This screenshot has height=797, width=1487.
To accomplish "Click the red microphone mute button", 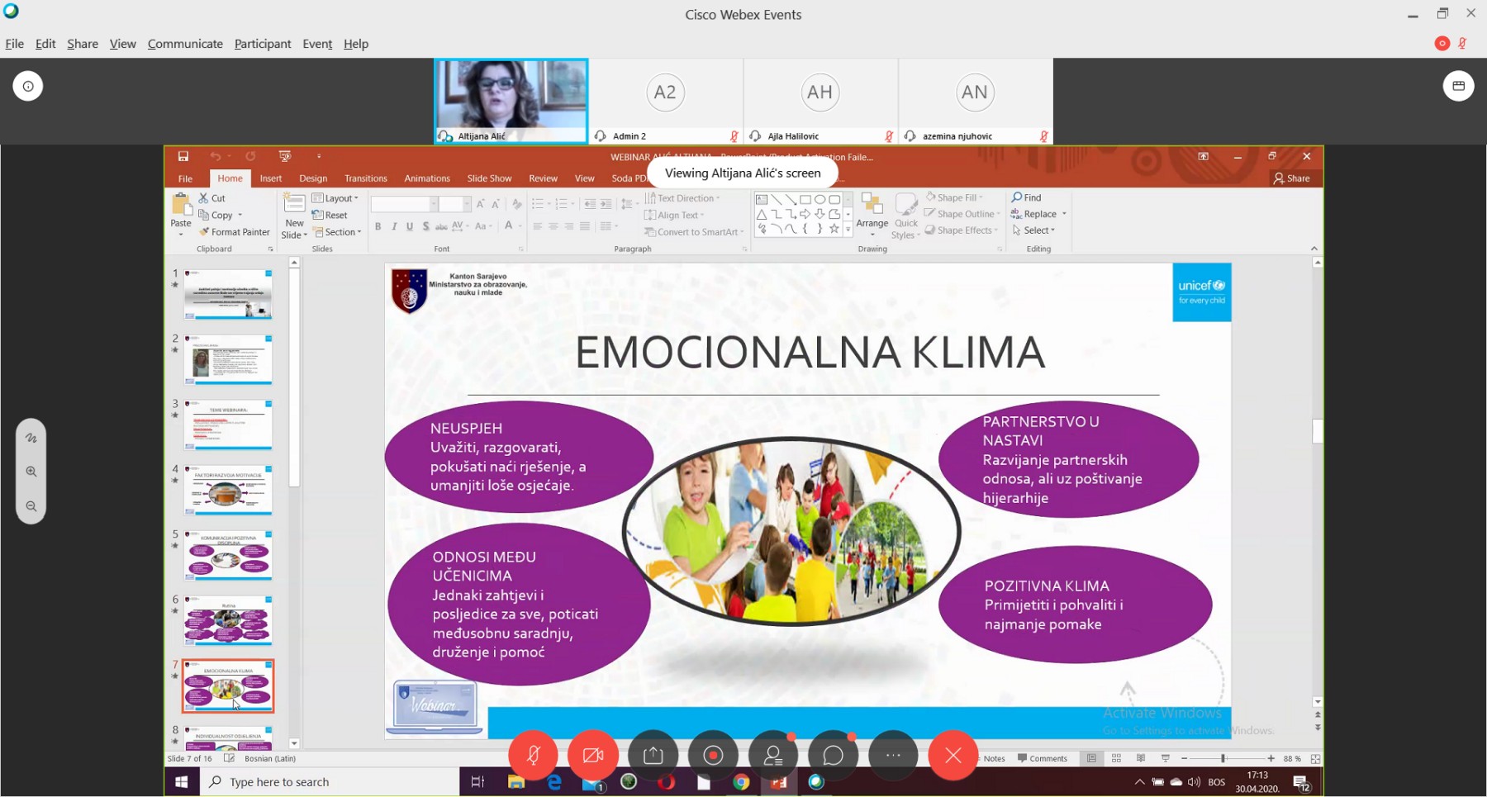I will coord(534,755).
